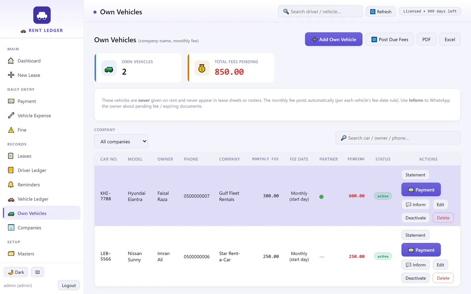Deactivate vehicle KHI-7788
Image resolution: width=471 pixels, height=294 pixels.
(415, 218)
